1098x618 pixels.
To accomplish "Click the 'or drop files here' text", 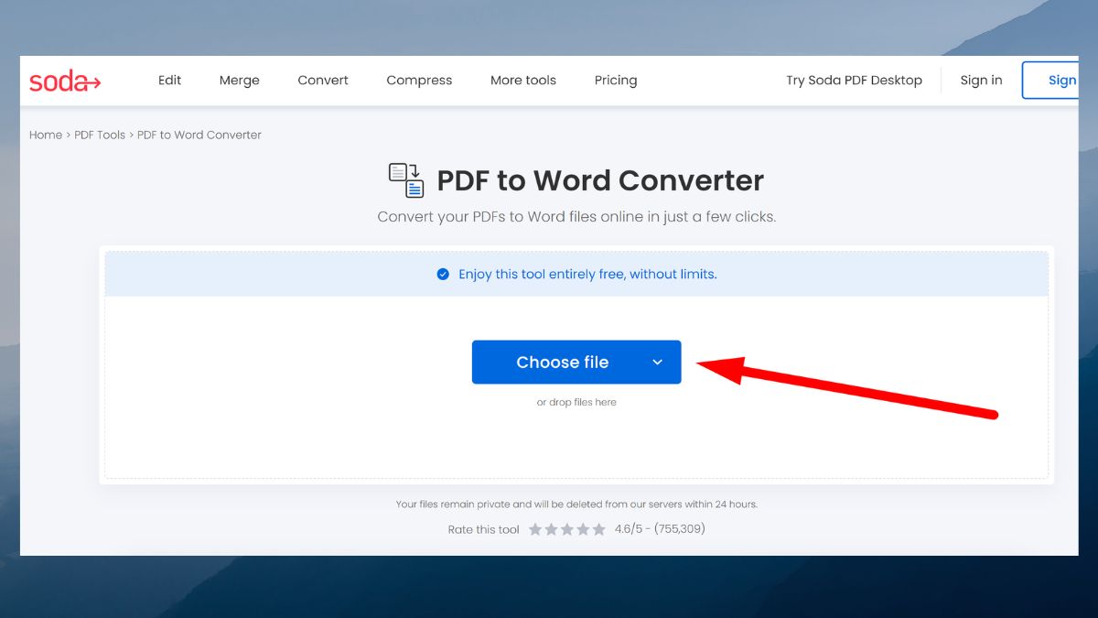I will click(x=576, y=402).
